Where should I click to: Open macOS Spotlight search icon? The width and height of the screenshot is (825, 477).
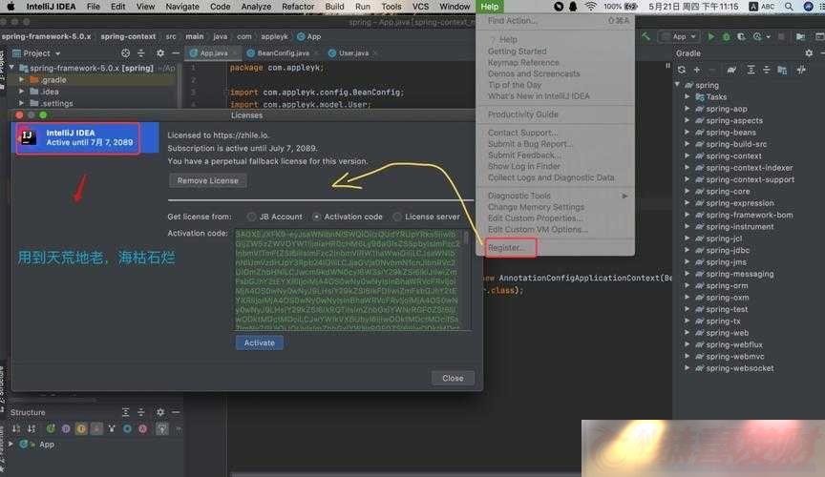click(789, 7)
